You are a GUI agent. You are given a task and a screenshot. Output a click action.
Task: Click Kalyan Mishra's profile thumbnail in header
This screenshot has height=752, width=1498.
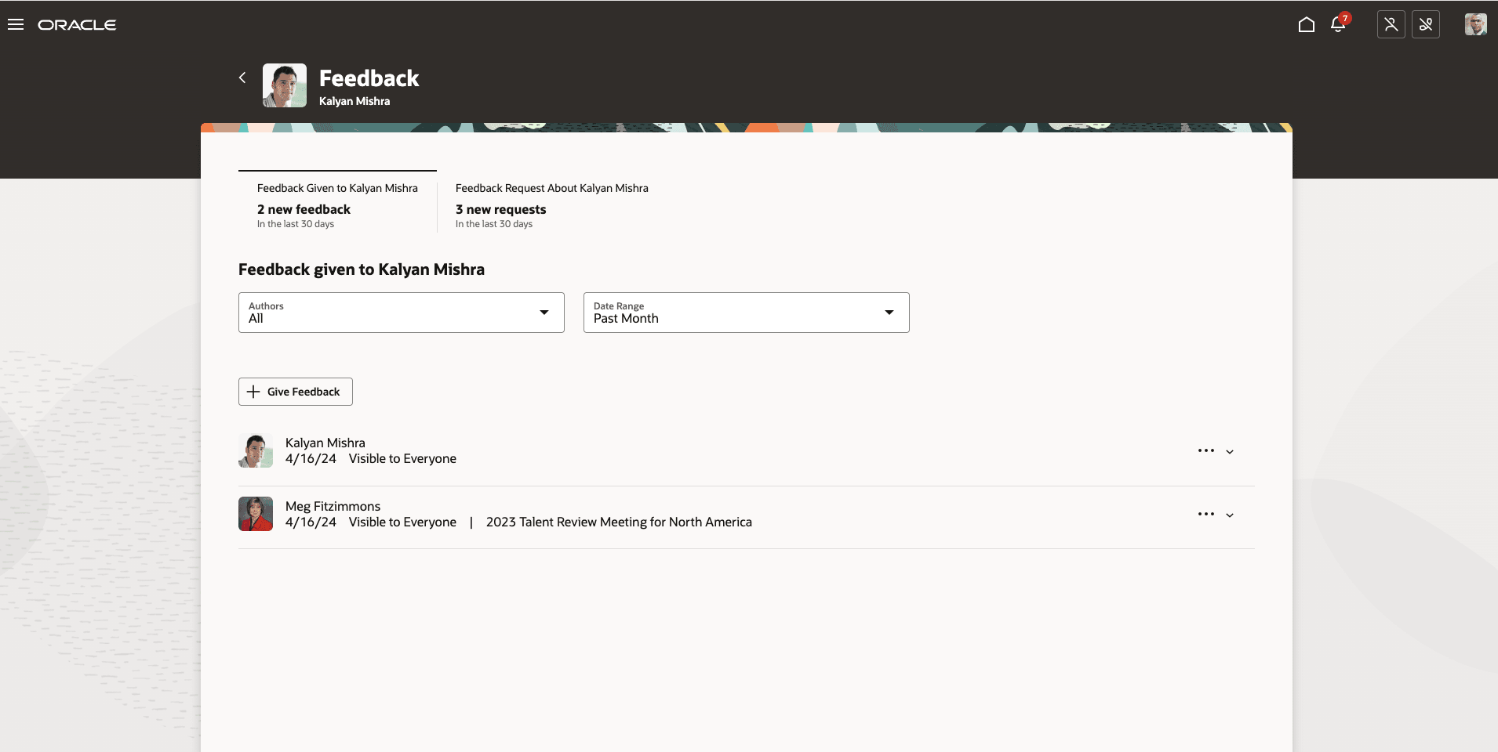[x=285, y=85]
